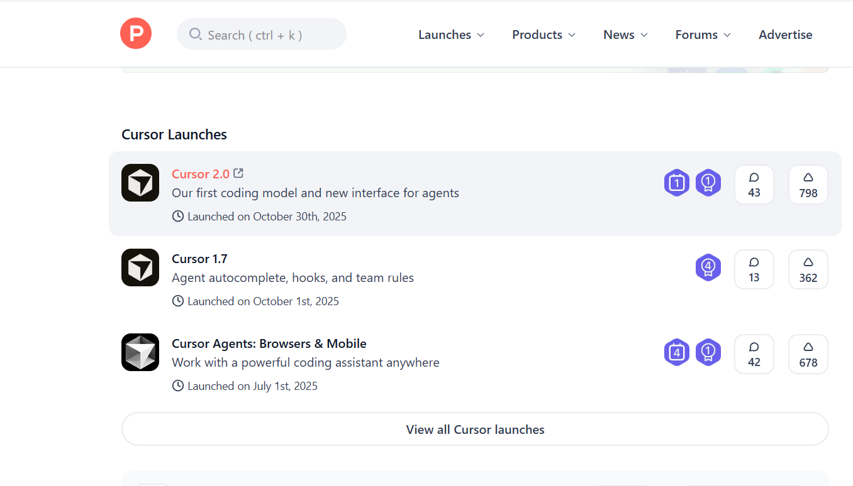Open the News menu
Image resolution: width=853 pixels, height=486 pixels.
pos(625,35)
